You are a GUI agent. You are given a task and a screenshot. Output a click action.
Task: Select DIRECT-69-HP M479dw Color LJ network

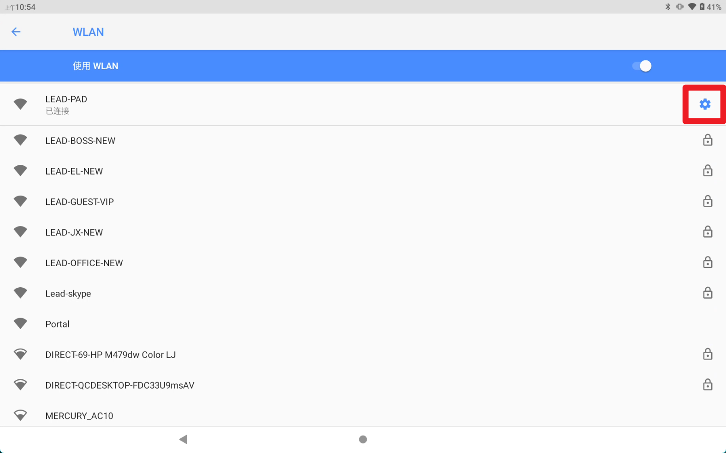pyautogui.click(x=110, y=355)
